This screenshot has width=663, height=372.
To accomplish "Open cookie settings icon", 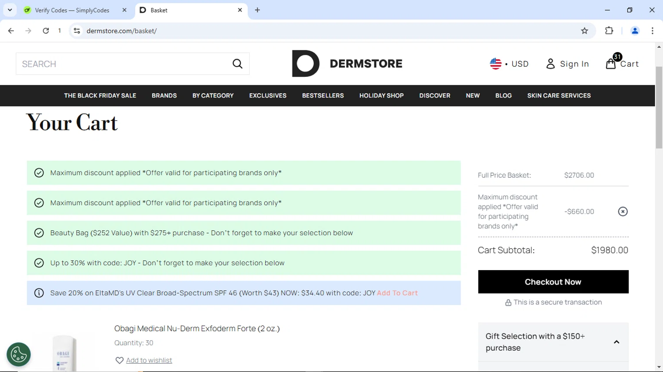I will (19, 354).
